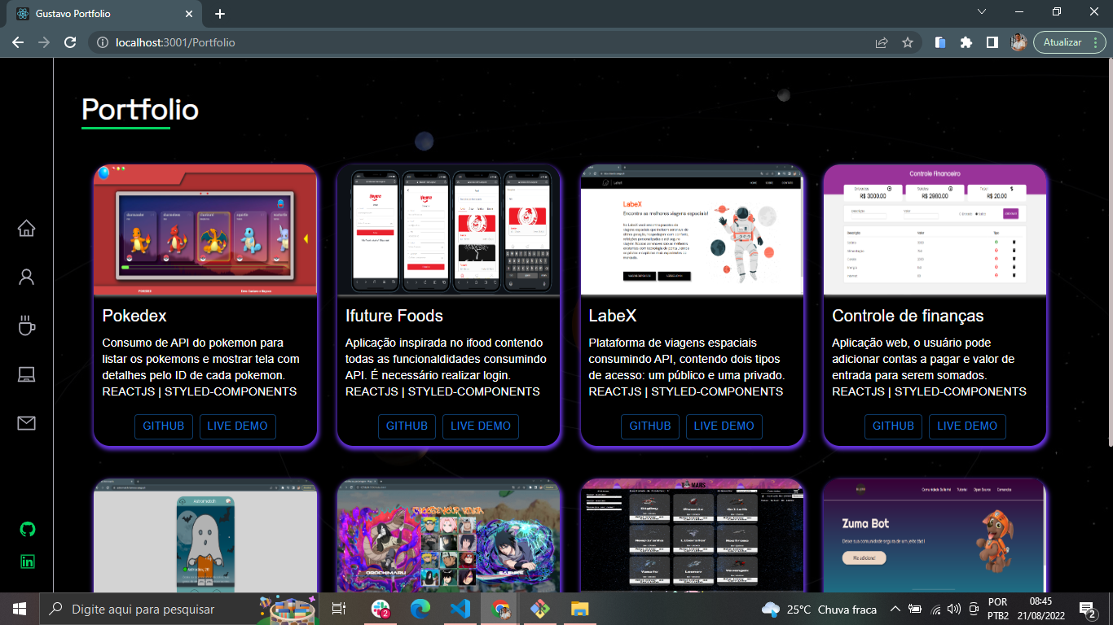This screenshot has width=1113, height=625.
Task: Click the Atualizar update button
Action: click(1069, 42)
